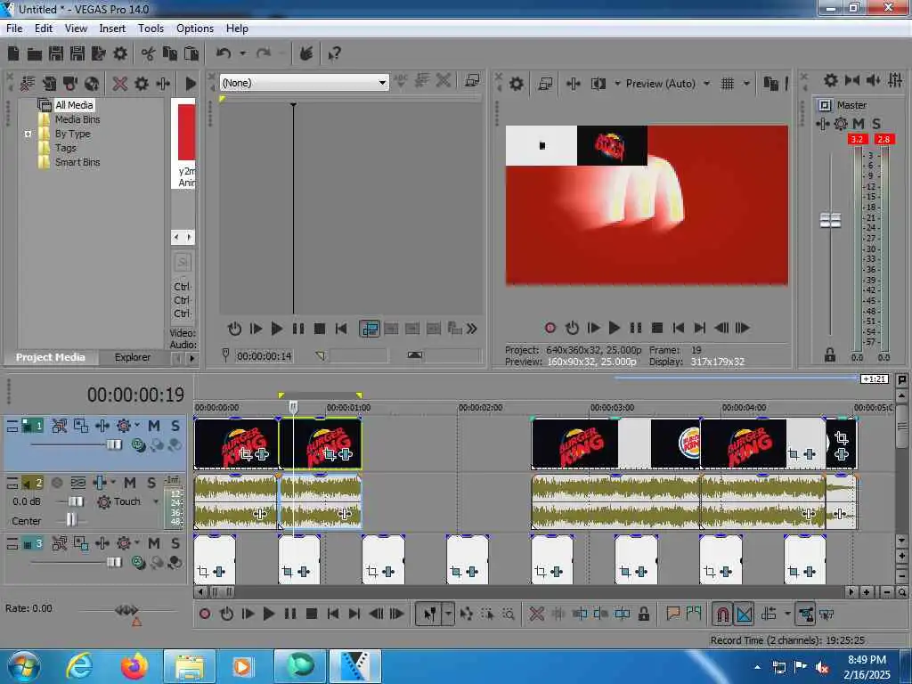Start media preview in Project Media toolbar
Viewport: 912px width, 684px height.
[x=191, y=84]
